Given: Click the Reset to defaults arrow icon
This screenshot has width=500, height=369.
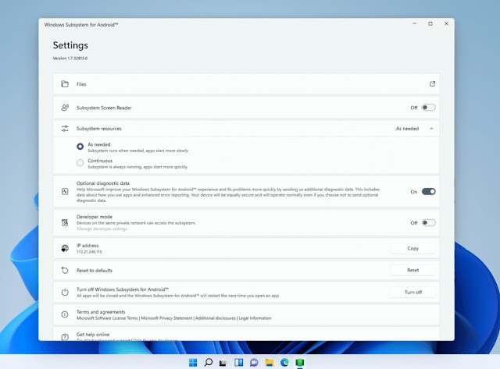Looking at the screenshot, I should (x=65, y=270).
